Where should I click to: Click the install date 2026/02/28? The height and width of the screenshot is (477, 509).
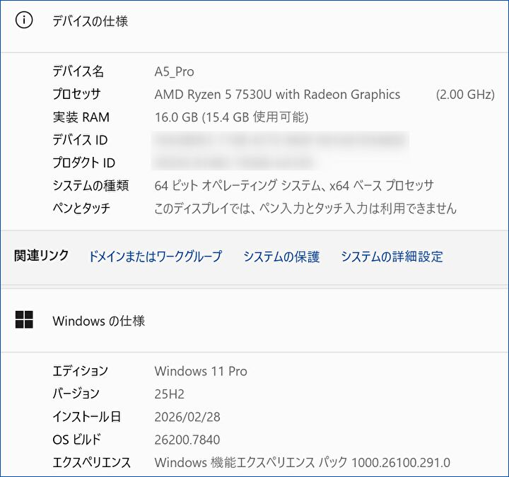[187, 417]
